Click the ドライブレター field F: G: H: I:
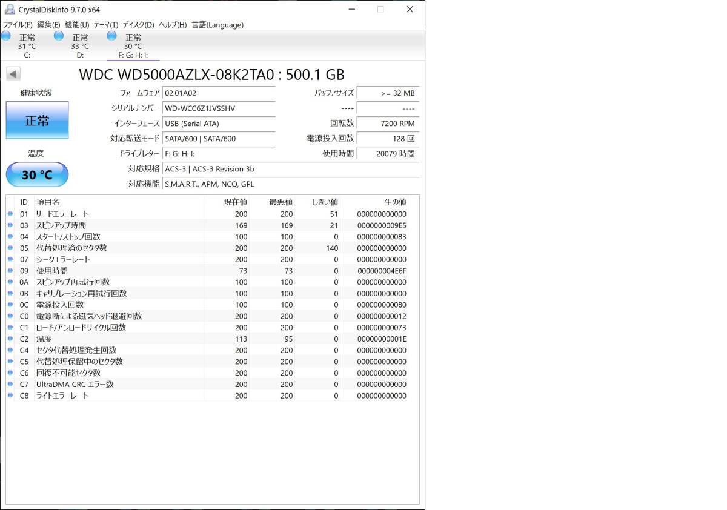 point(219,154)
